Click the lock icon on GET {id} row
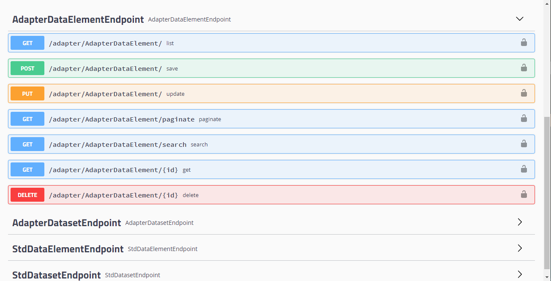The height and width of the screenshot is (281, 551). tap(524, 169)
